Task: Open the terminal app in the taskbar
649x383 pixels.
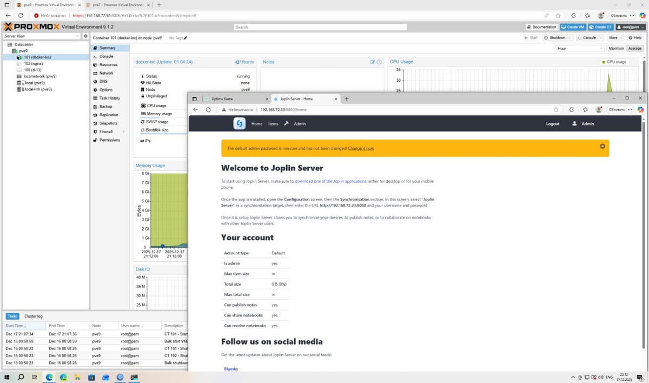Action: click(x=134, y=377)
